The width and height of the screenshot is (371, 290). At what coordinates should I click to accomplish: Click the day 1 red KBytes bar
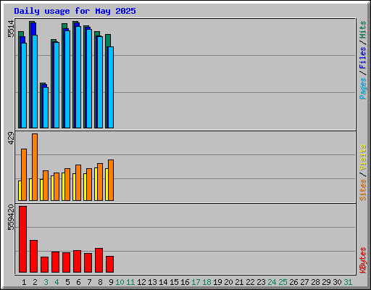point(22,239)
